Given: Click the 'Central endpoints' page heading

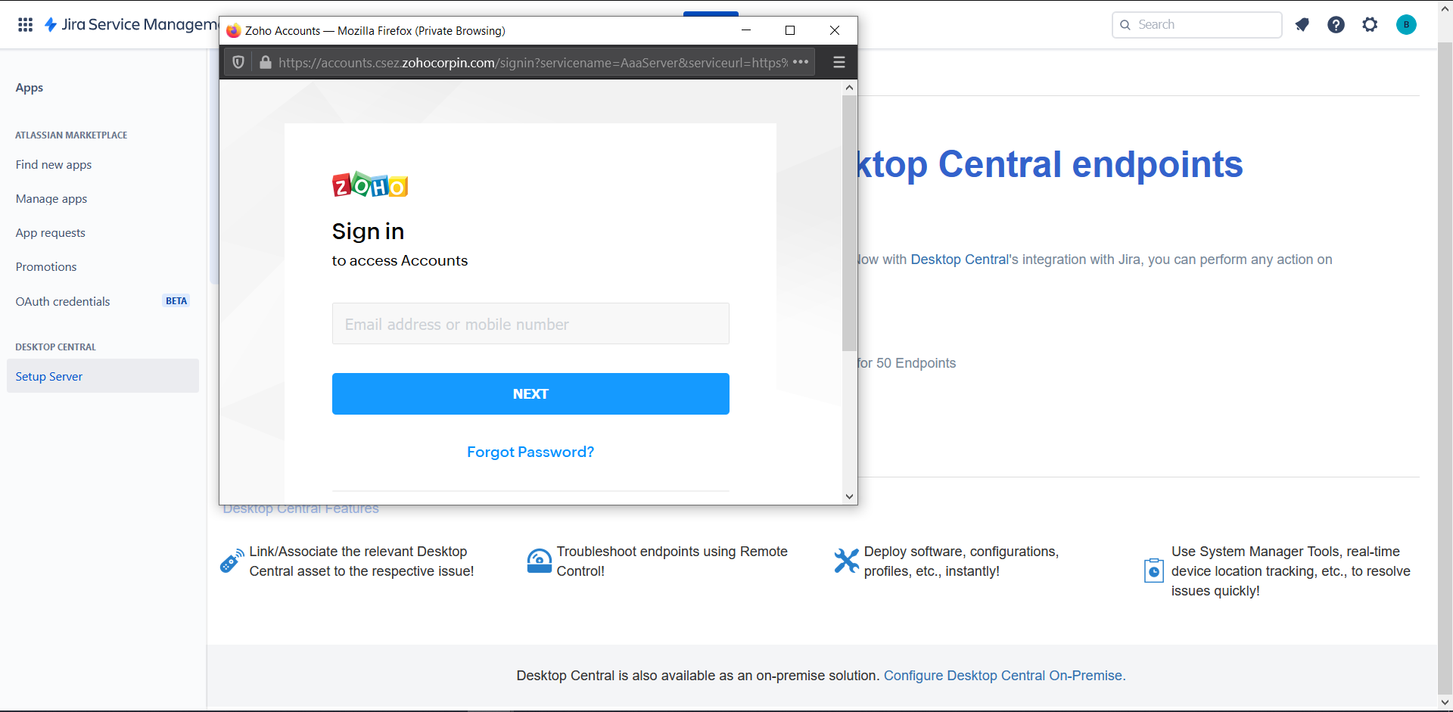Looking at the screenshot, I should click(x=1091, y=164).
